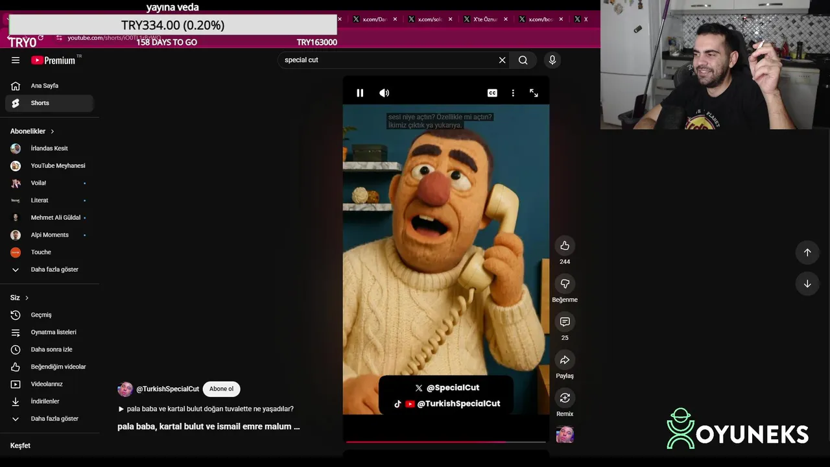Open the Short's three-dot options menu
The height and width of the screenshot is (467, 830).
(x=513, y=93)
